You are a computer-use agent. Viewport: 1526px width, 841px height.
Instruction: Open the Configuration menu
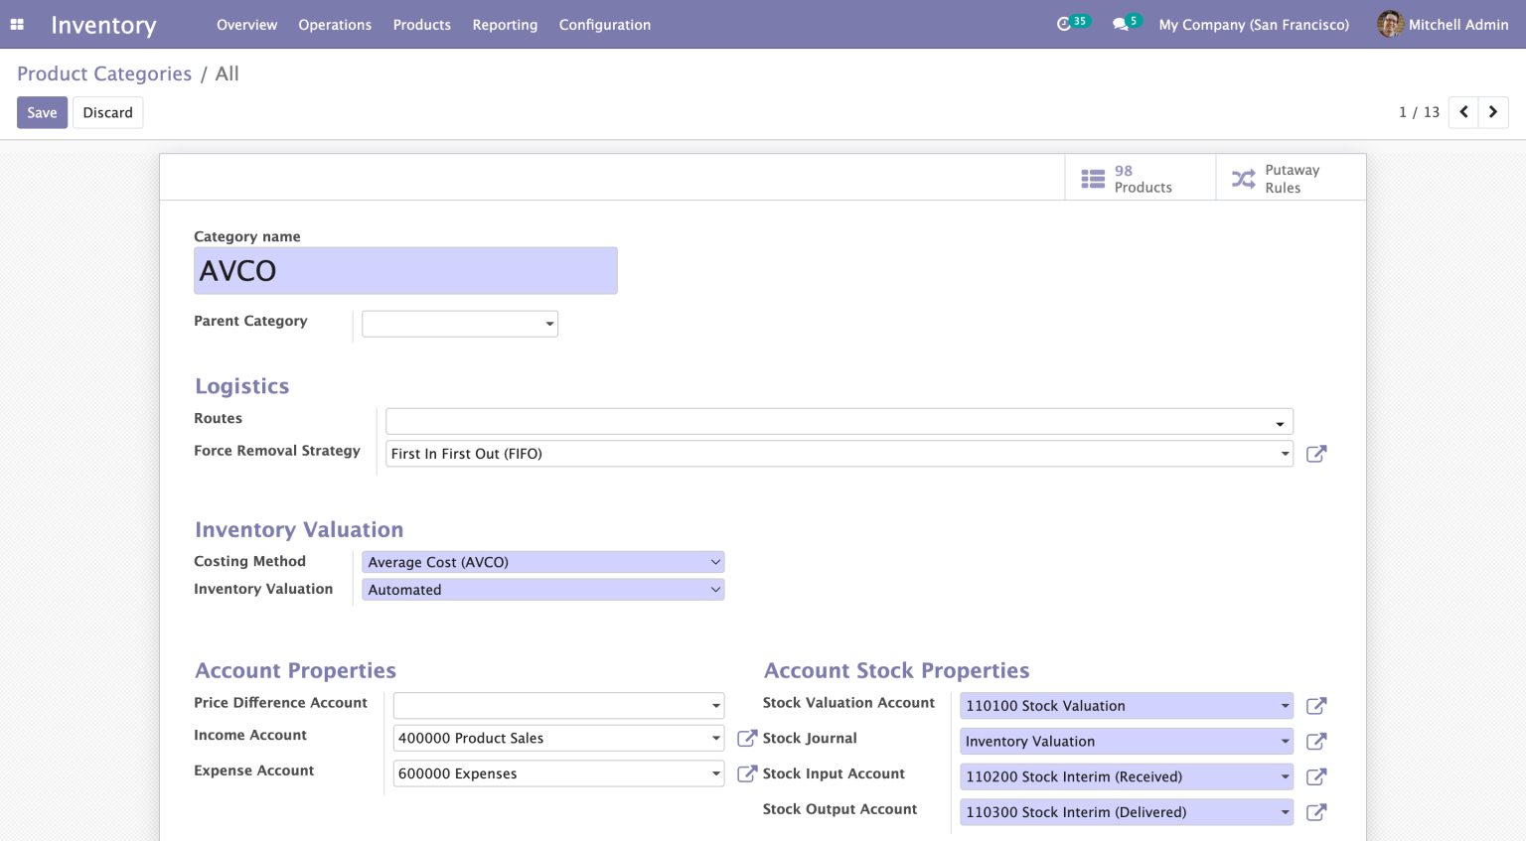(x=604, y=24)
